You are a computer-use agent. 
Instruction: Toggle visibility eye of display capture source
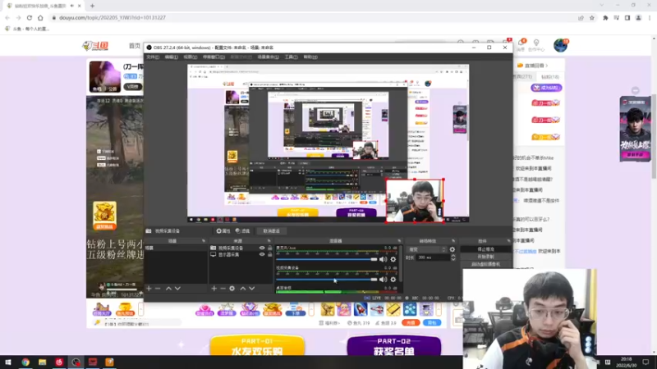(262, 254)
